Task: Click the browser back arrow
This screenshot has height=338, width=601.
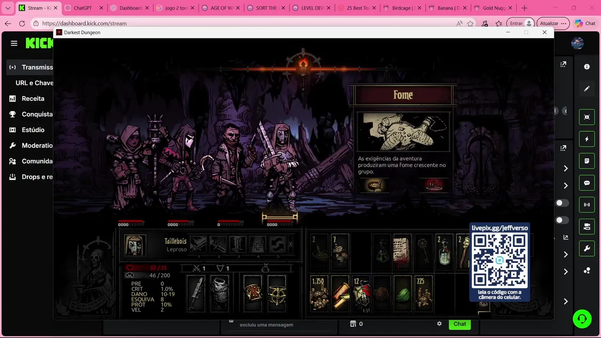Action: [8, 23]
